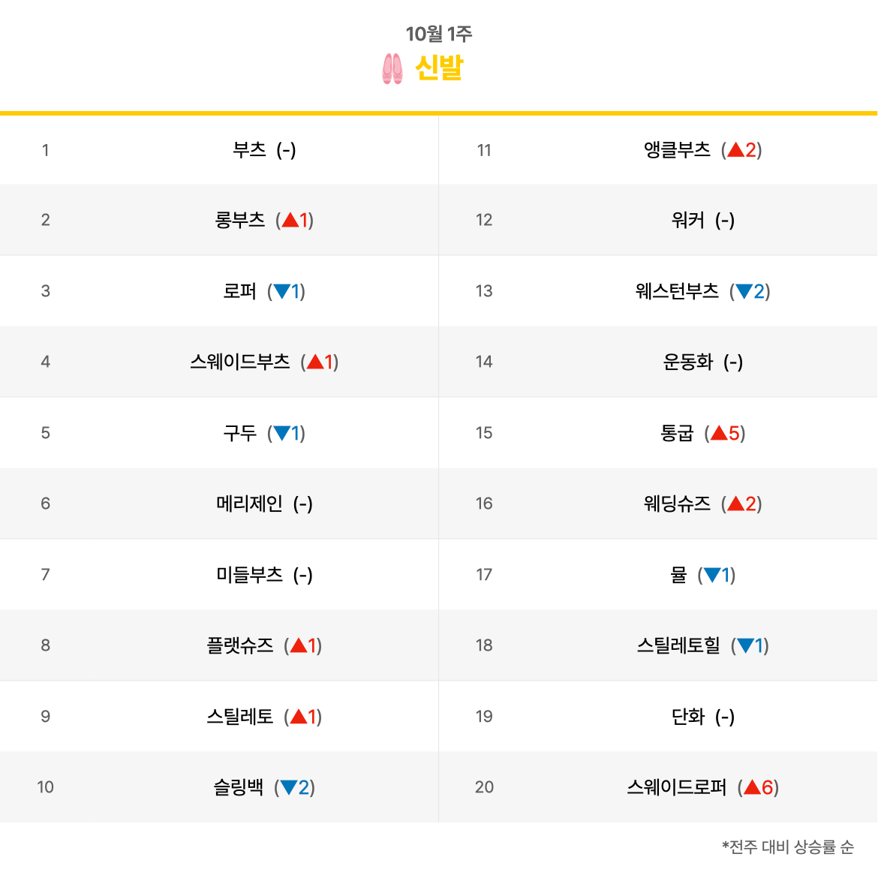Click the red up arrow beside 통굽
The height and width of the screenshot is (878, 878).
pyautogui.click(x=719, y=433)
